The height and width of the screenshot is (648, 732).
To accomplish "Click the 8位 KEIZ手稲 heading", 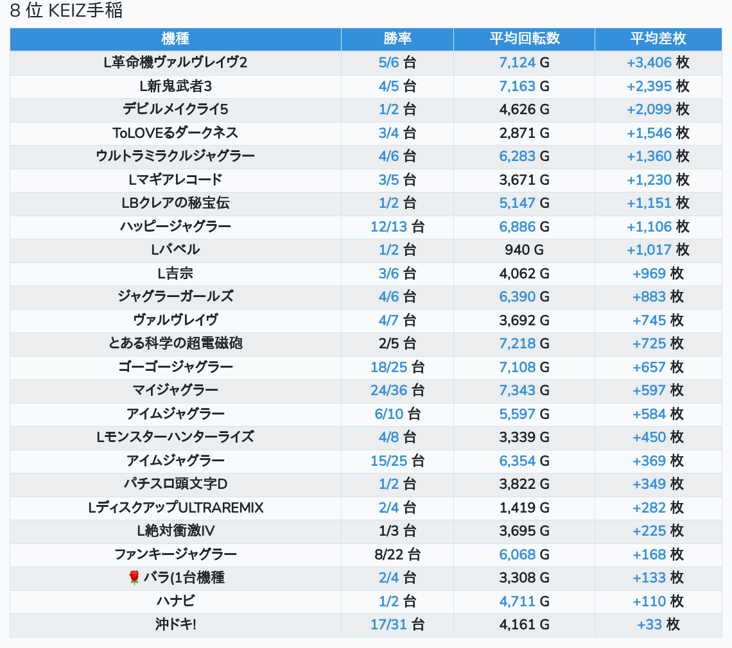I will (x=66, y=11).
